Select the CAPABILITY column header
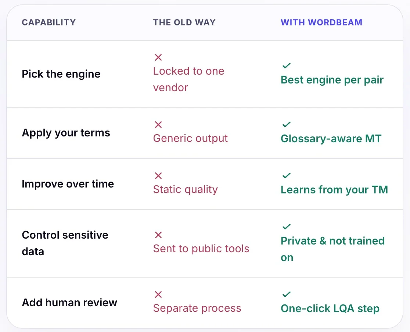Image resolution: width=410 pixels, height=332 pixels. click(x=48, y=22)
